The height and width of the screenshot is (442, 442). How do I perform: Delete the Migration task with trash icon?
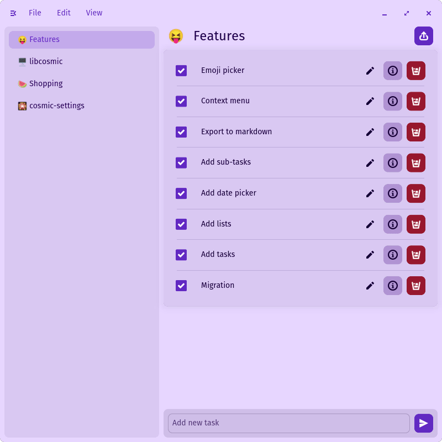[x=416, y=286]
